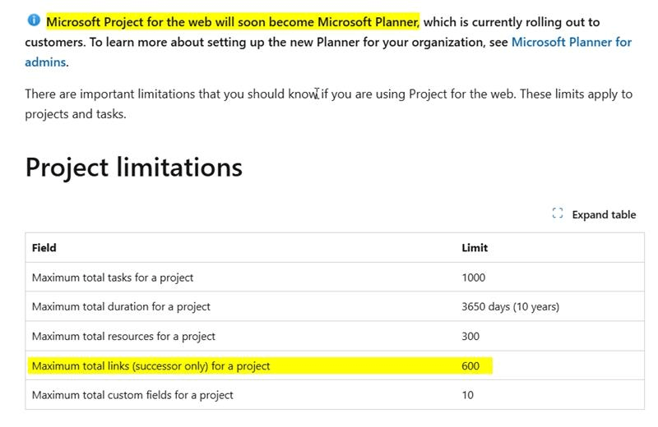The image size is (658, 427).
Task: Click the Expand table icon
Action: pos(558,213)
